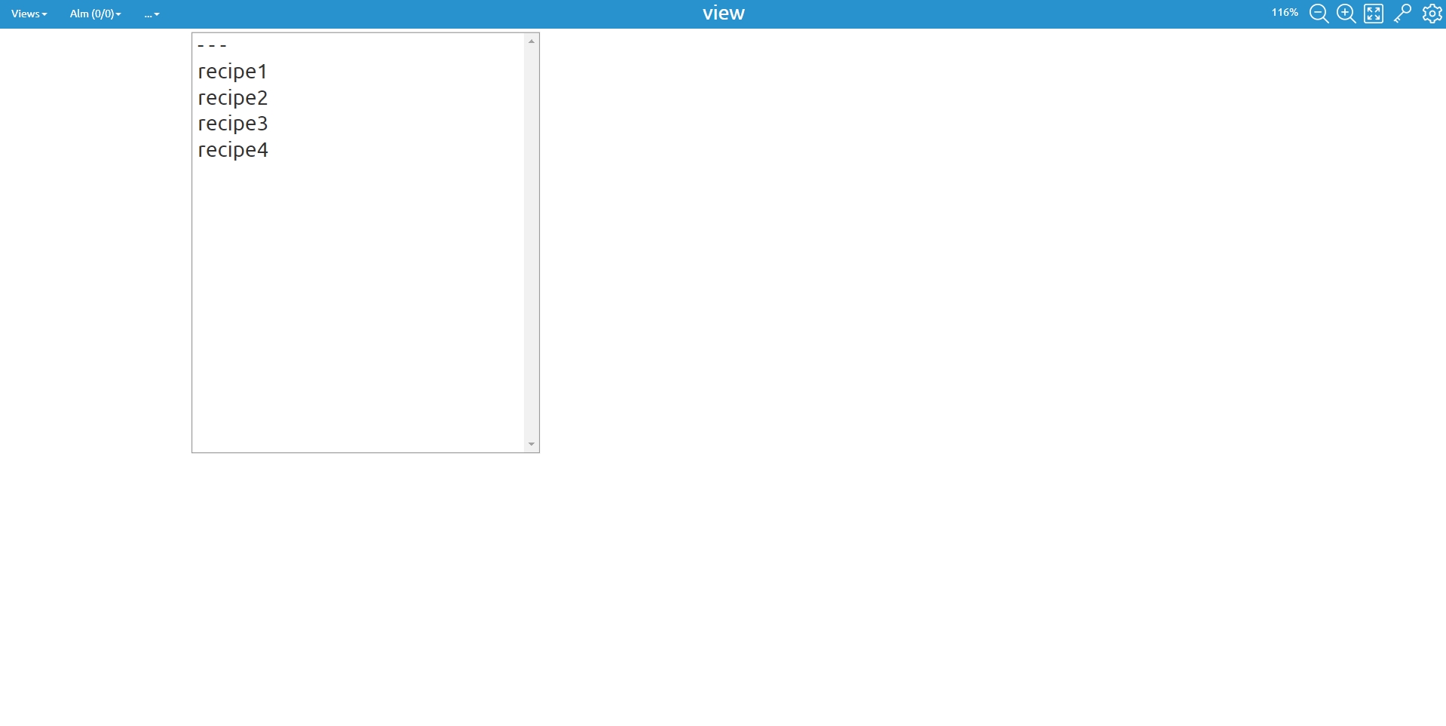
Task: Click the 'view' page title
Action: (x=723, y=13)
